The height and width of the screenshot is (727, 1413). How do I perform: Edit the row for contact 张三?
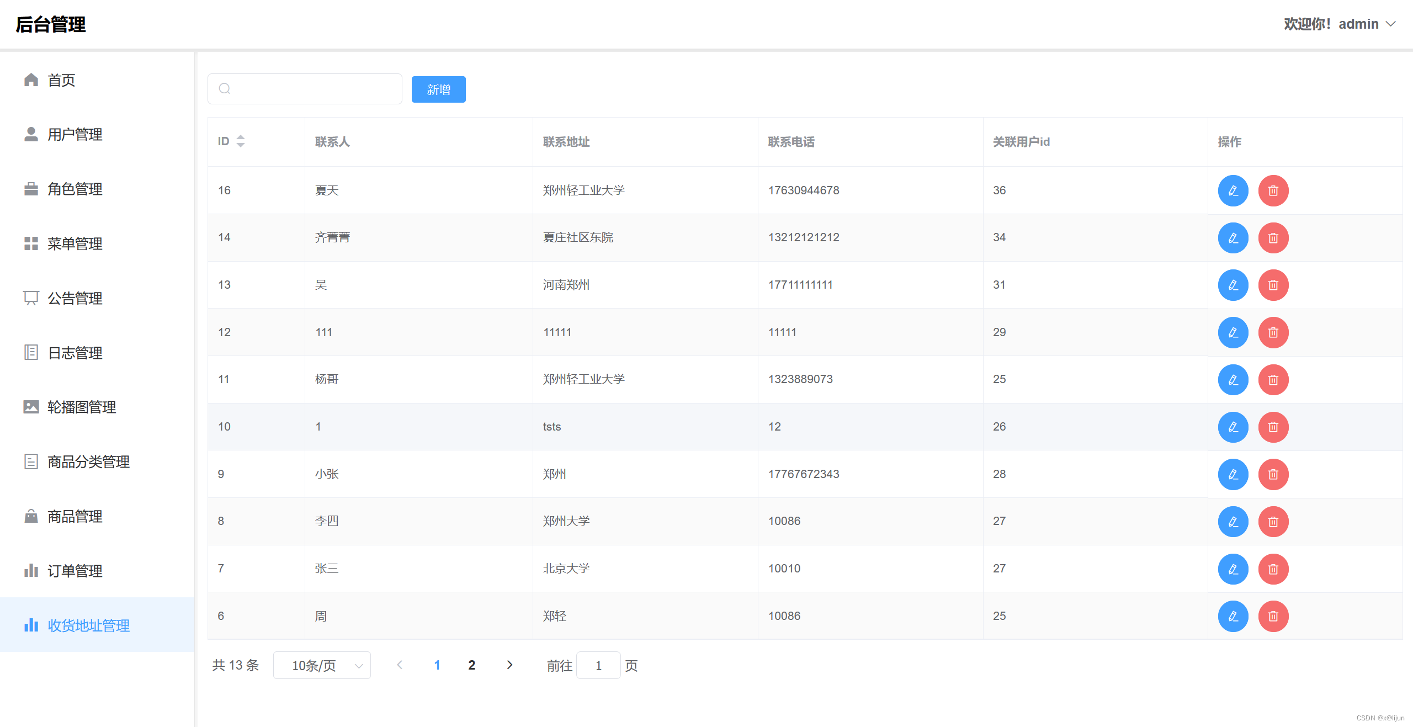(1233, 569)
